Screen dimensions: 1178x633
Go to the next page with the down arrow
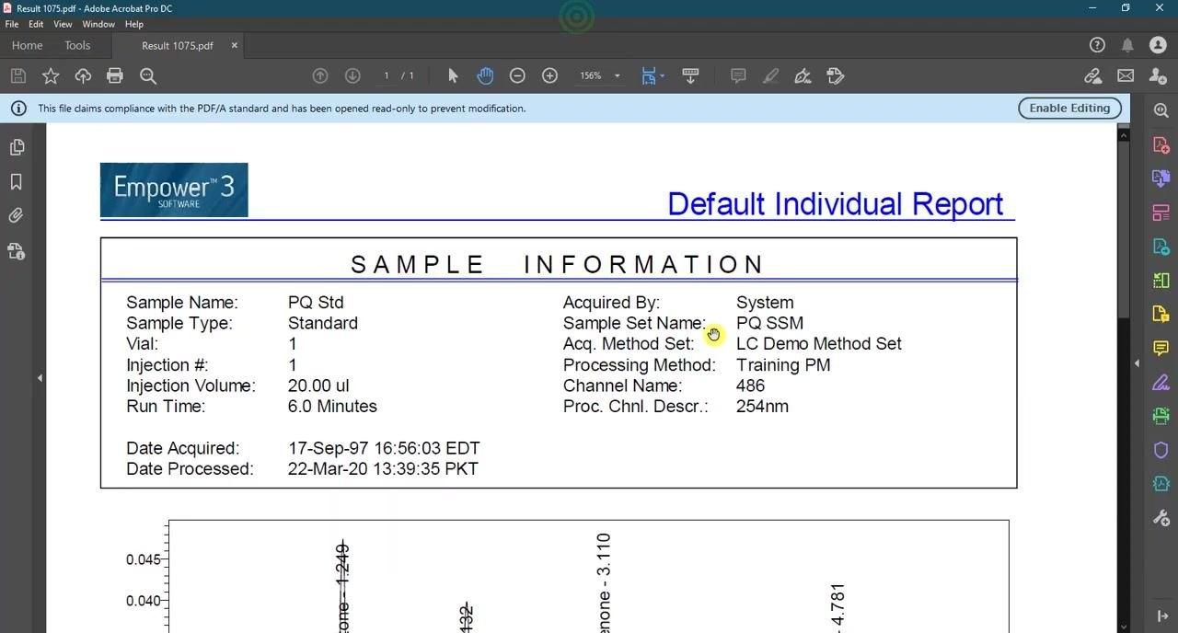coord(352,75)
